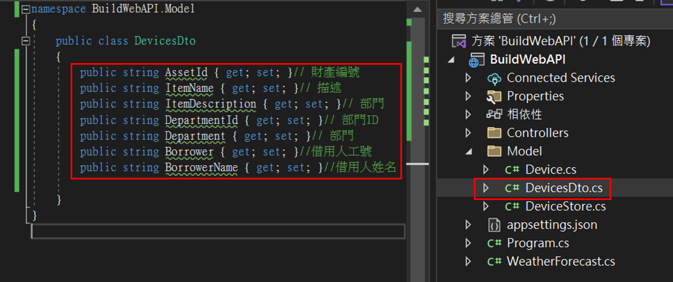This screenshot has height=282, width=673.
Task: Click the Controllers folder icon
Action: coord(494,133)
